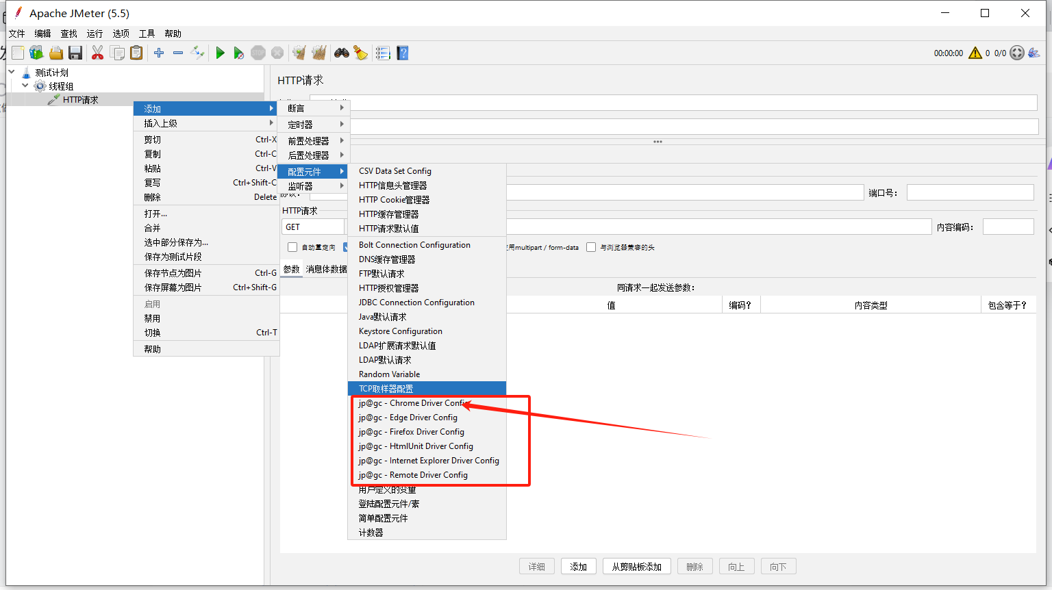Click the Cut scissors toolbar icon
The image size is (1052, 590).
coord(98,53)
